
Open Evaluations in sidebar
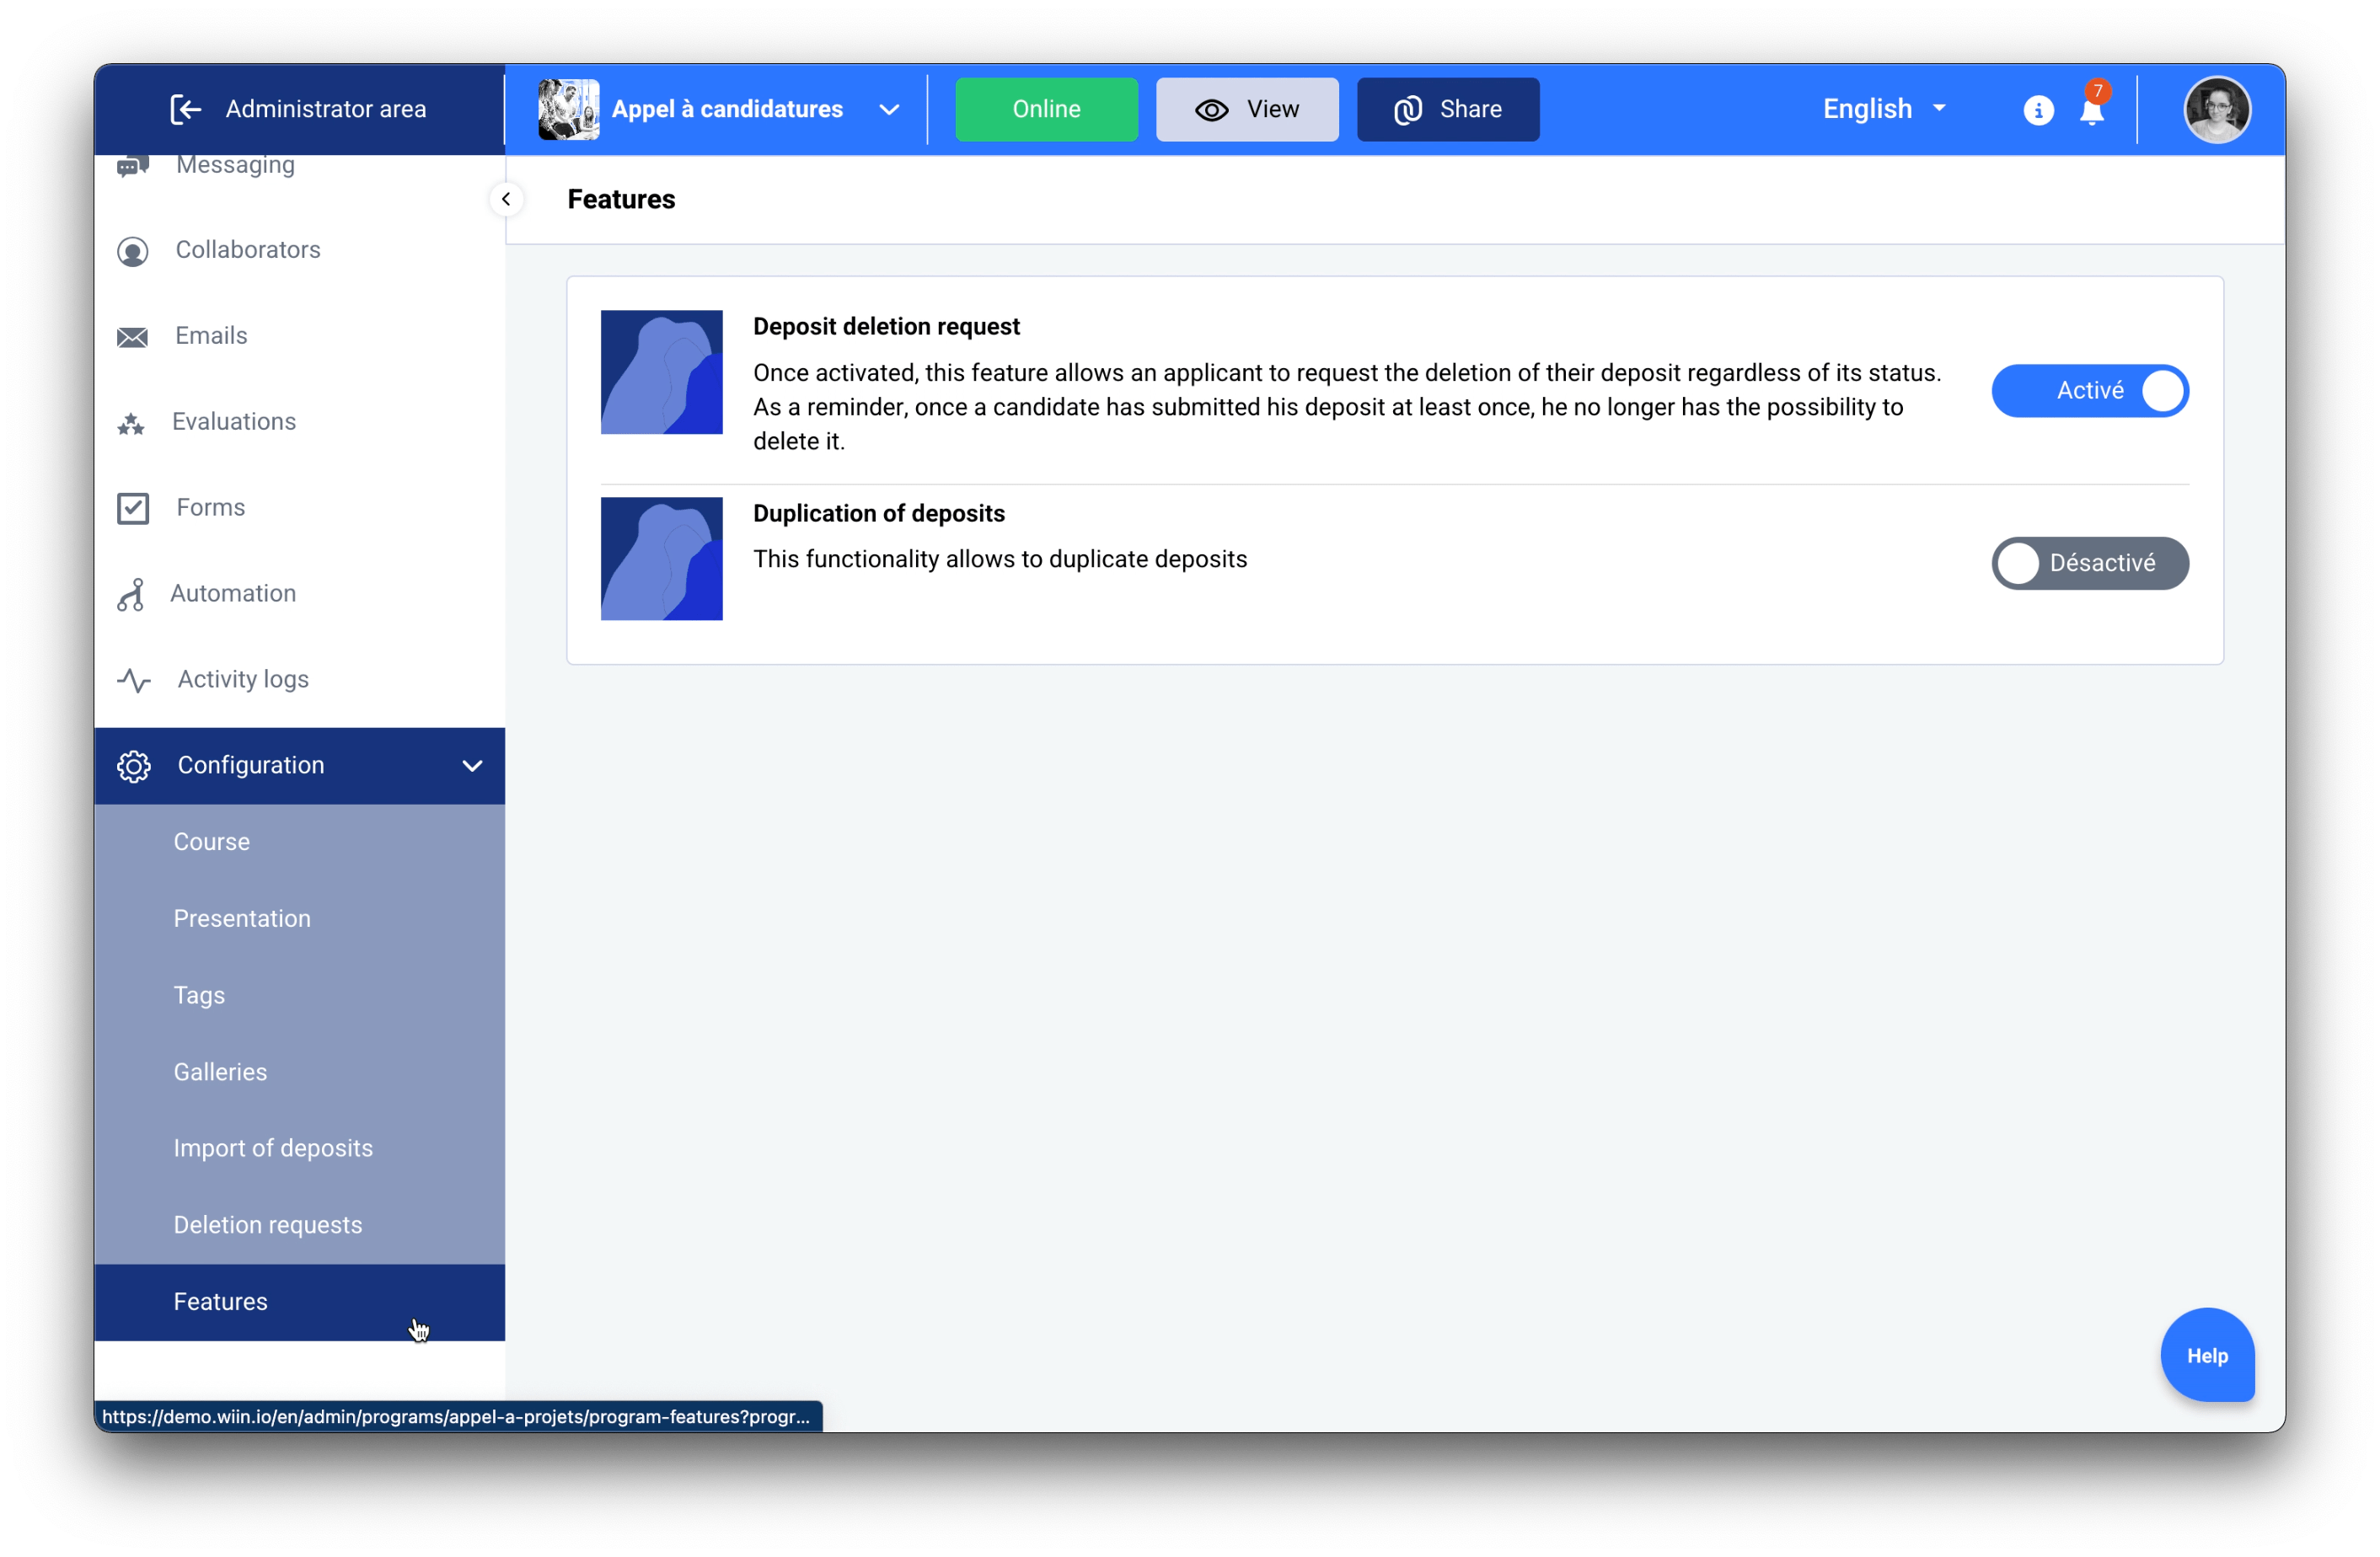tap(299, 422)
